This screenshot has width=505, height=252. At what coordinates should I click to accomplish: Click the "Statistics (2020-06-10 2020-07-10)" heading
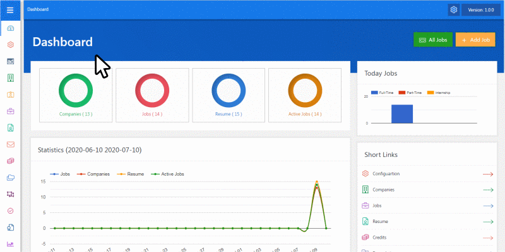coord(90,150)
